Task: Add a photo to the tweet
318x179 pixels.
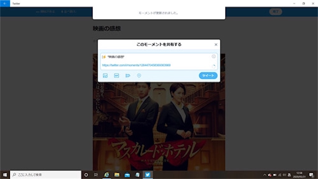Action: click(x=105, y=76)
